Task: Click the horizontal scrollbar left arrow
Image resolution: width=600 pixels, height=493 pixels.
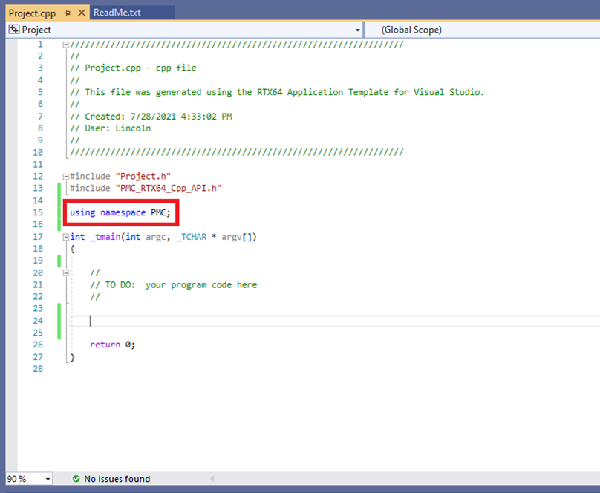Action: click(212, 479)
